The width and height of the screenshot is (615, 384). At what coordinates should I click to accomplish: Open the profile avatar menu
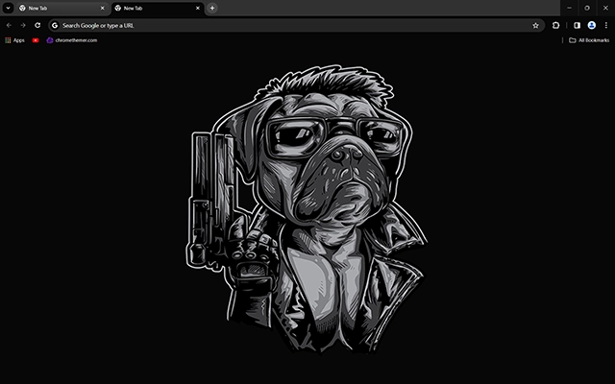point(592,26)
